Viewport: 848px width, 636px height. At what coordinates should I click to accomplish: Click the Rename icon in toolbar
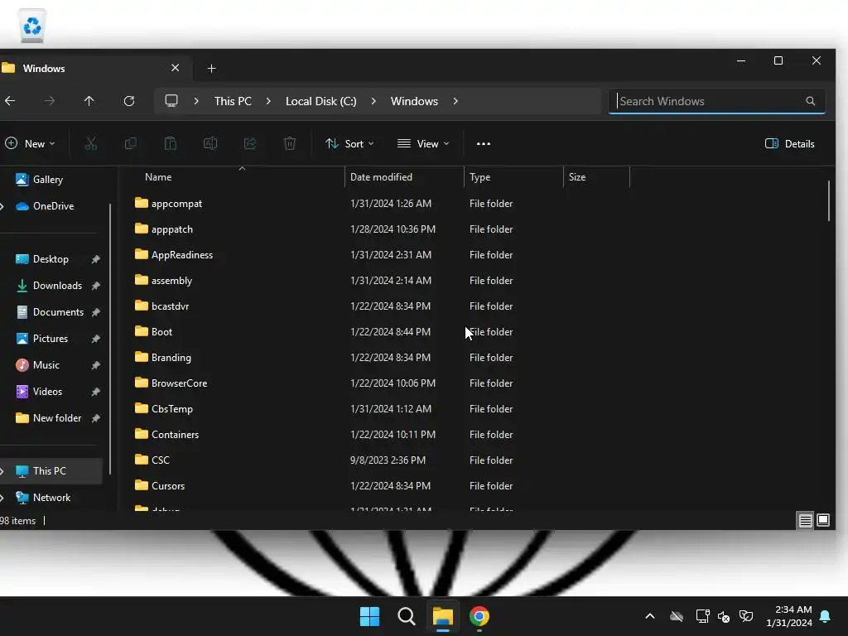(210, 143)
